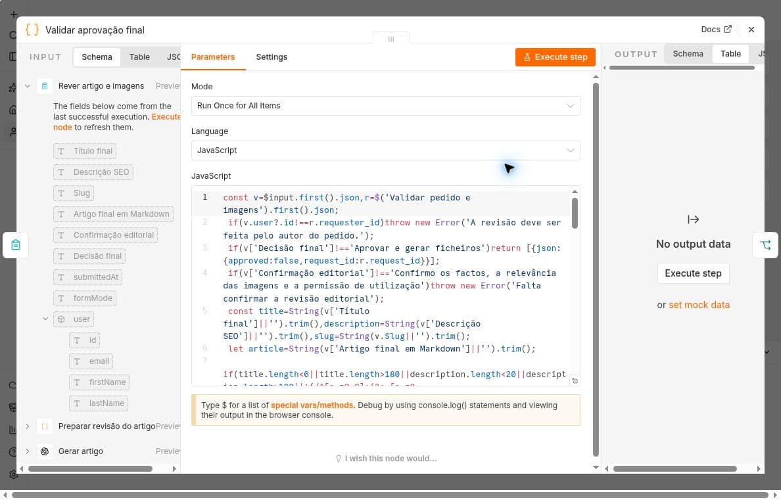Select the lastName field pill
The height and width of the screenshot is (500, 781).
pyautogui.click(x=99, y=403)
